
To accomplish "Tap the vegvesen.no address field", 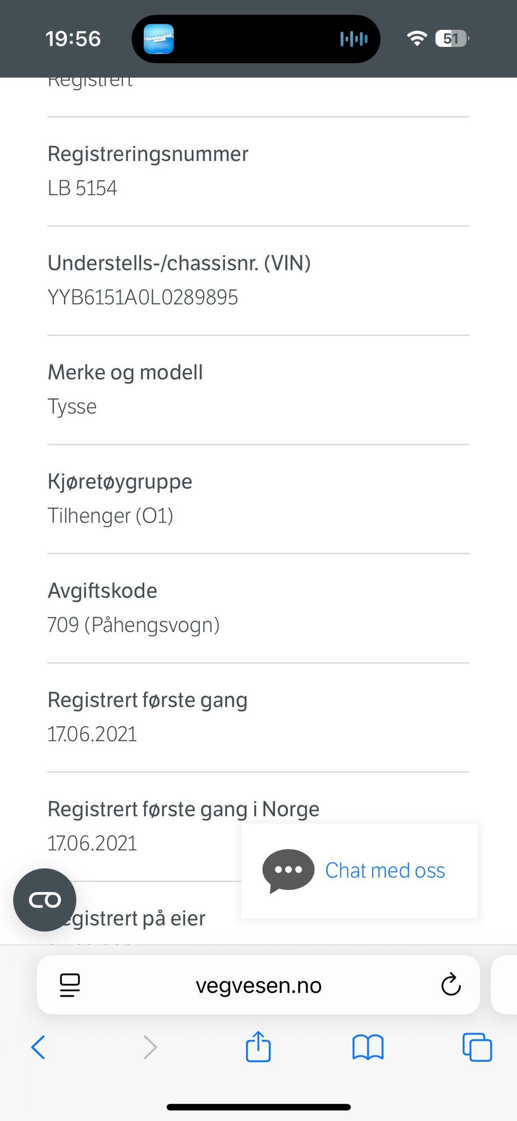I will tap(258, 985).
